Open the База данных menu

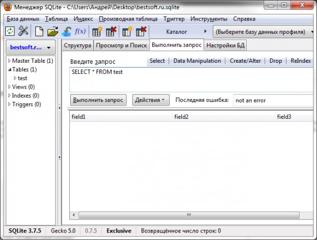[23, 19]
